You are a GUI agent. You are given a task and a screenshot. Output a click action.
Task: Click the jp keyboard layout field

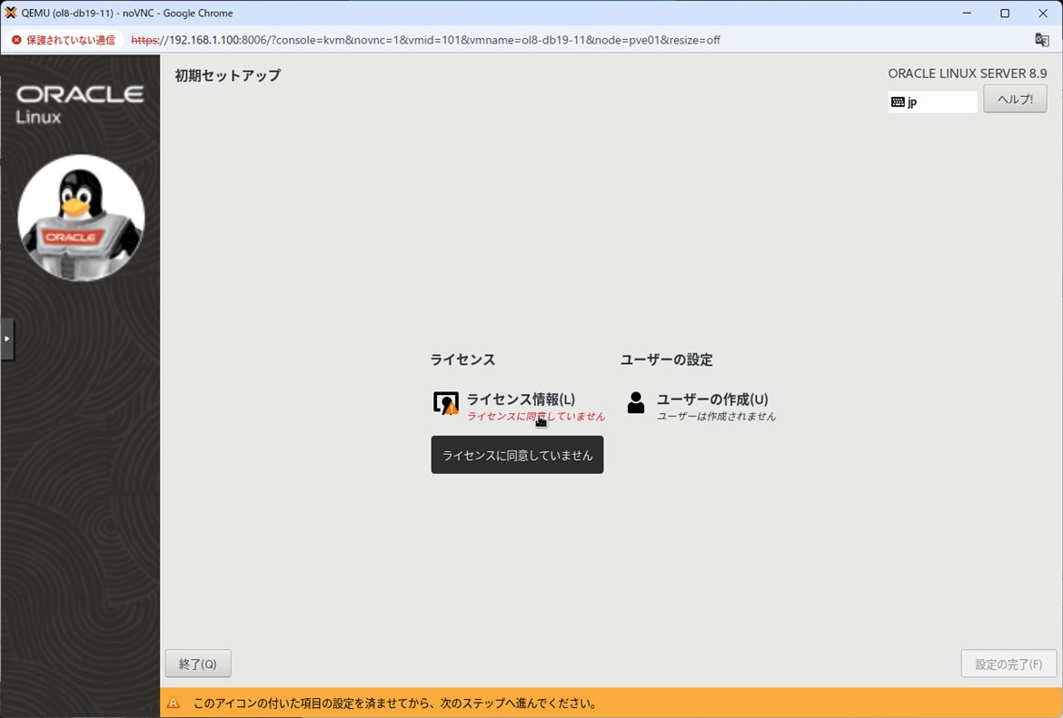(x=932, y=103)
